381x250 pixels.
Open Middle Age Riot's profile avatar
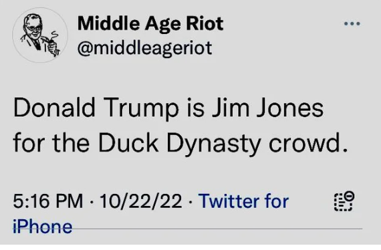pos(40,35)
